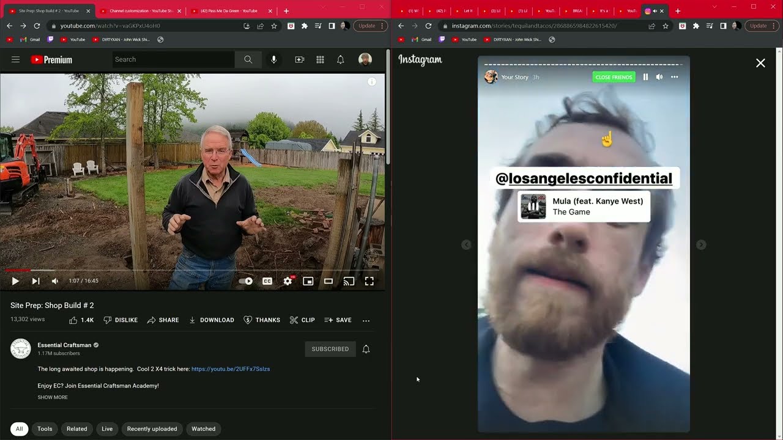
Task: Click the YouTube Premium logo
Action: pos(51,59)
